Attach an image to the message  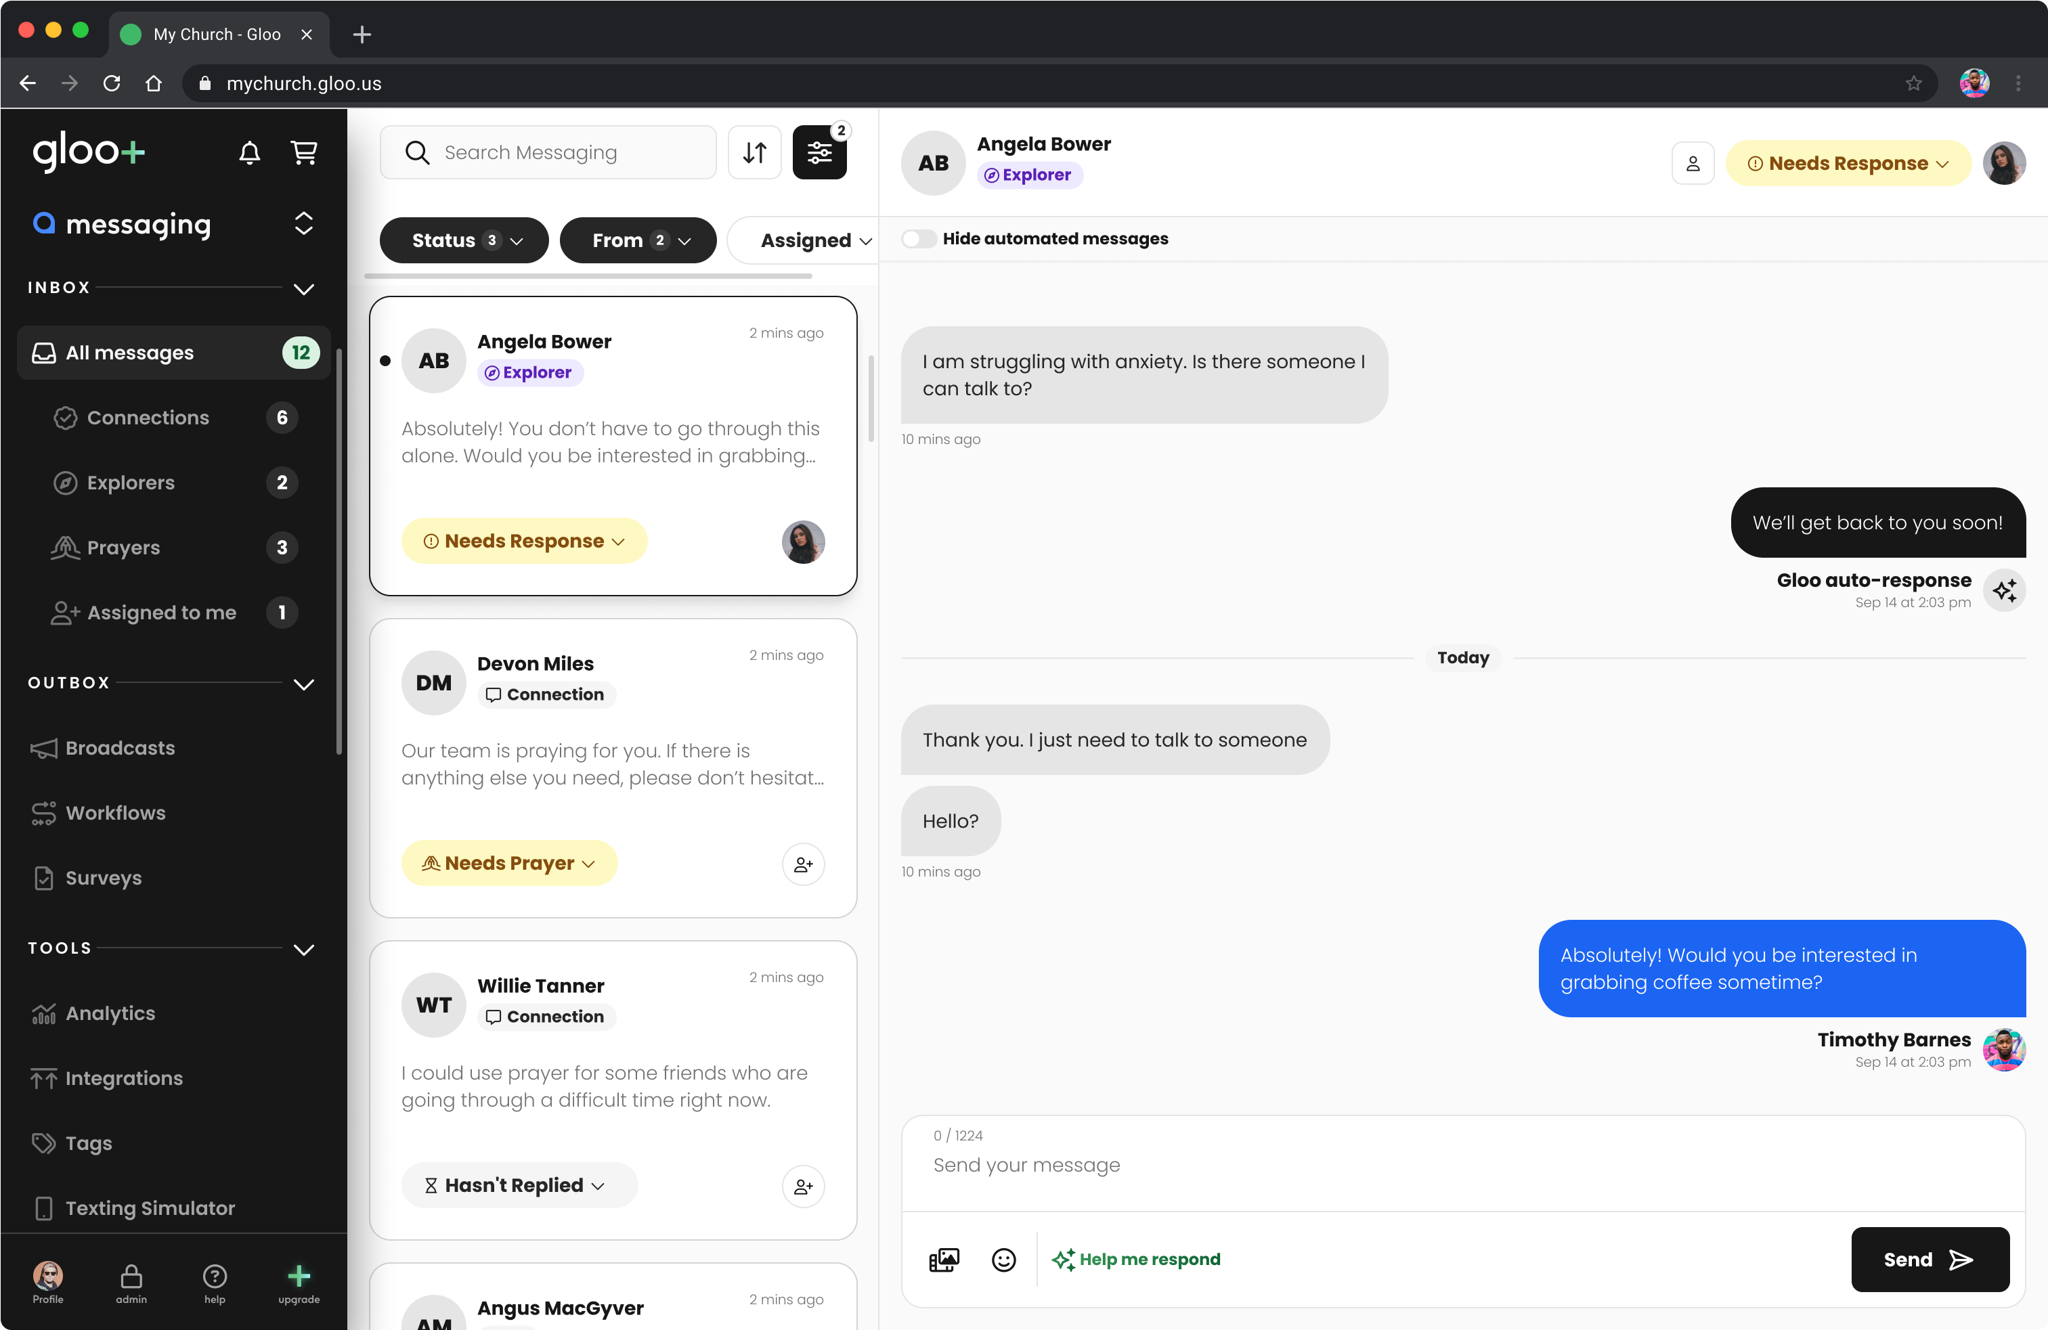[944, 1260]
